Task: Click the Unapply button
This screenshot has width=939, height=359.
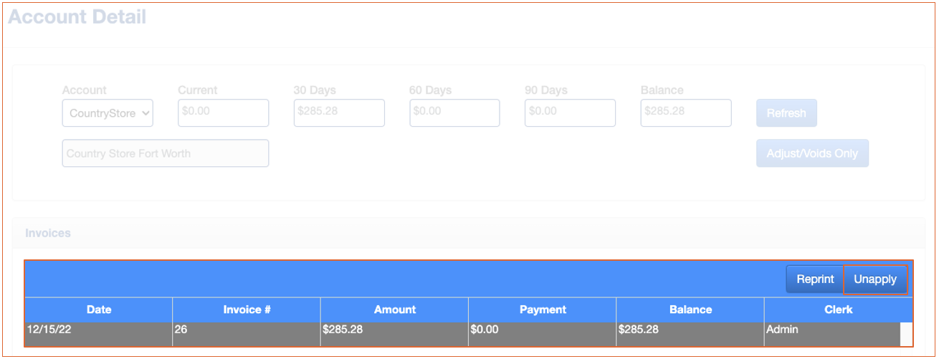Action: [875, 279]
